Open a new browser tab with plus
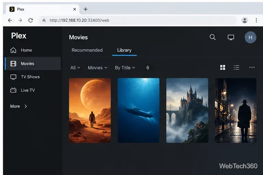Screen dimensions: 263x175 tap(85, 9)
